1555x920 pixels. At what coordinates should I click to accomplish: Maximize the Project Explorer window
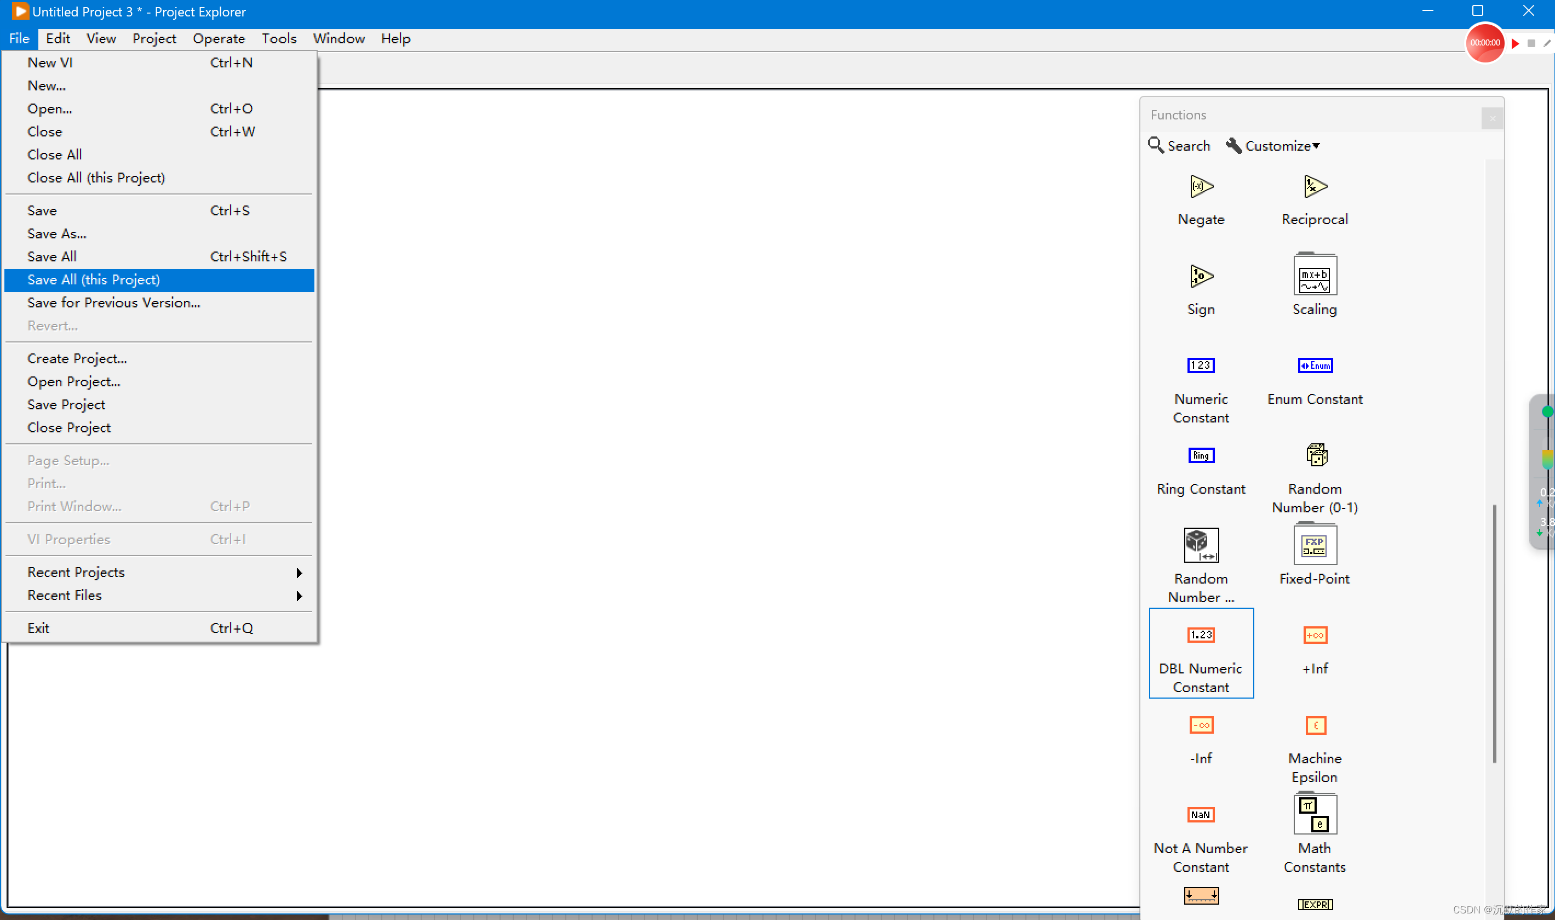tap(1478, 10)
